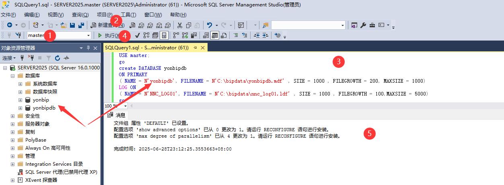Screen dimensions: 504x185
Task: Click the open file folder icon
Action: 64,25
